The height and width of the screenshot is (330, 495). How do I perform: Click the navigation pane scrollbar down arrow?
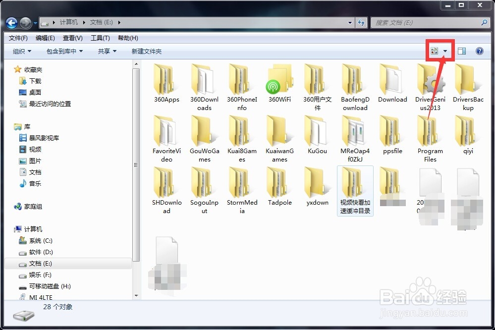(136, 296)
